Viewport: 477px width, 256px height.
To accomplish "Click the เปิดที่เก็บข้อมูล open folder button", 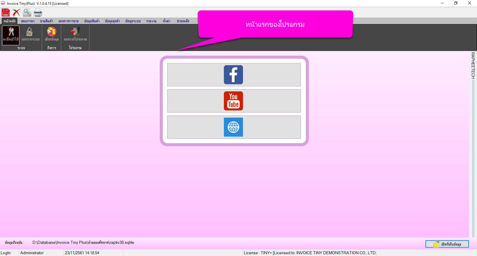I will (x=447, y=244).
